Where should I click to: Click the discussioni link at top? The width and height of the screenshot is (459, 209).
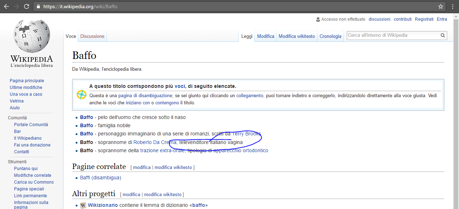(379, 19)
